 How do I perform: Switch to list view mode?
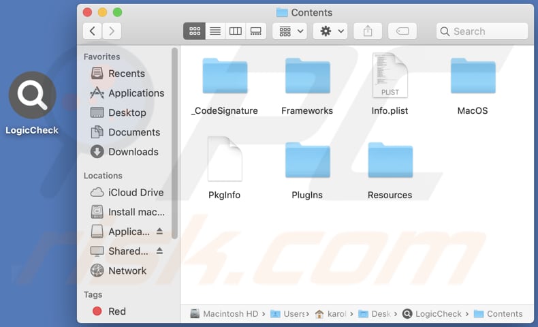pyautogui.click(x=215, y=31)
